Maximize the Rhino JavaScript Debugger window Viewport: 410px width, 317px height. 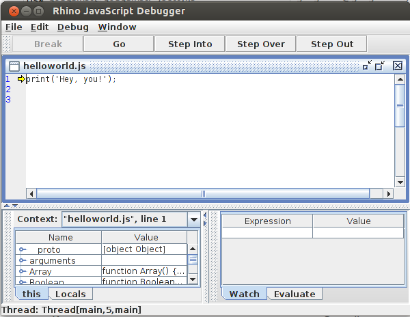coord(39,11)
